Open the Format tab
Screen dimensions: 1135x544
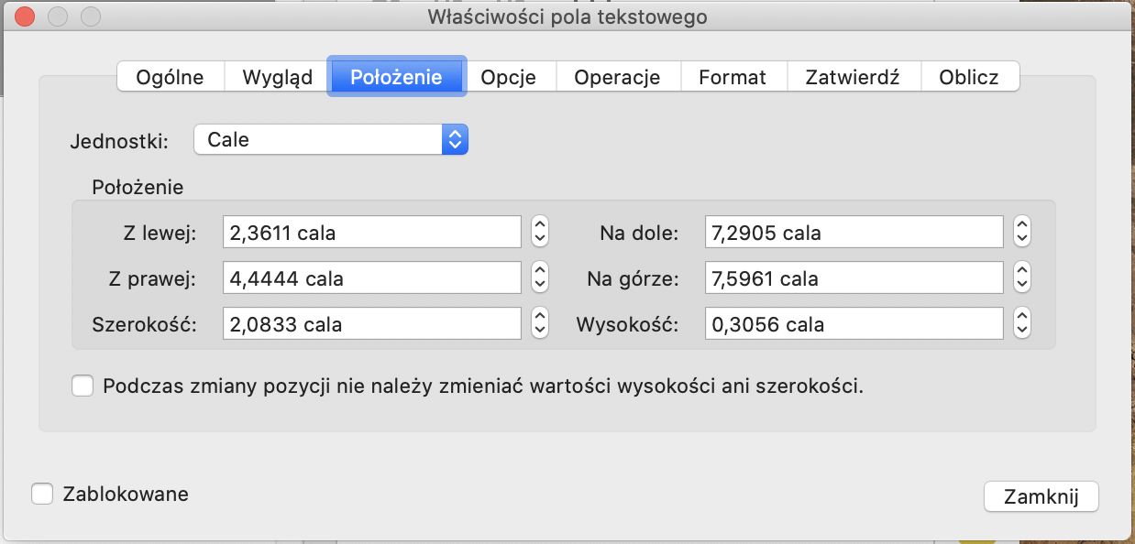(733, 77)
